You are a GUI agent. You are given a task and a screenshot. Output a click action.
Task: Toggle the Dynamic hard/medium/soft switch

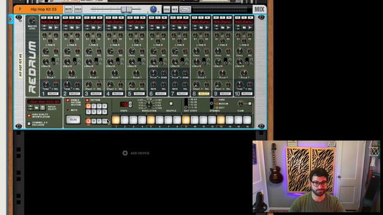211,103
